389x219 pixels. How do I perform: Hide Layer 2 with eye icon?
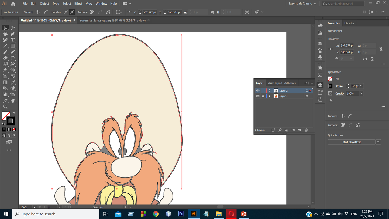tap(258, 91)
